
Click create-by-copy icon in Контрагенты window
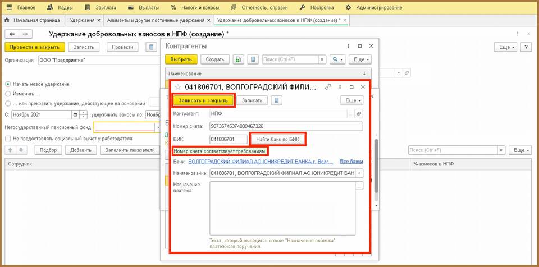(x=238, y=59)
